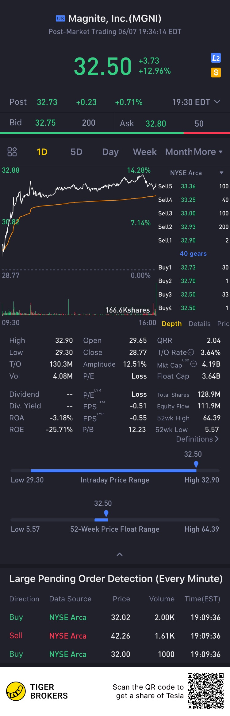This screenshot has width=230, height=716.
Task: Tap the Sell4 row at 33.25
Action: (193, 200)
